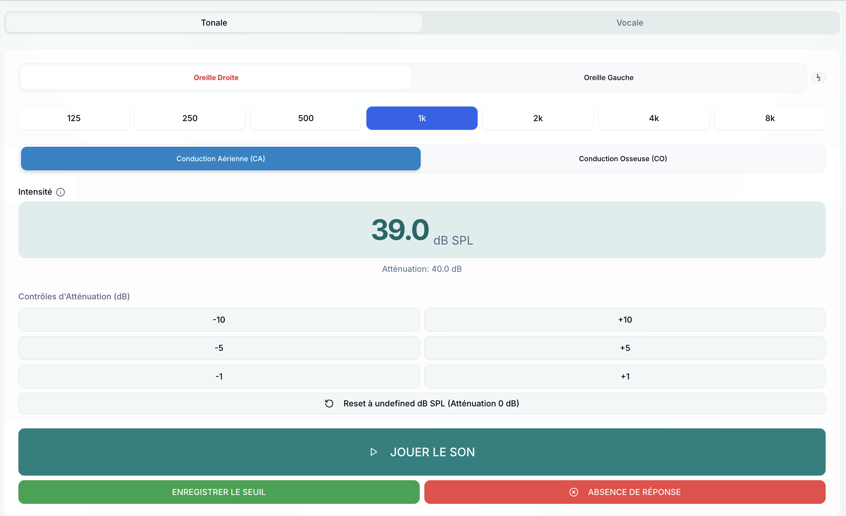The width and height of the screenshot is (846, 516).
Task: Click the 39.0 dB SPL intensity display
Action: click(x=422, y=230)
